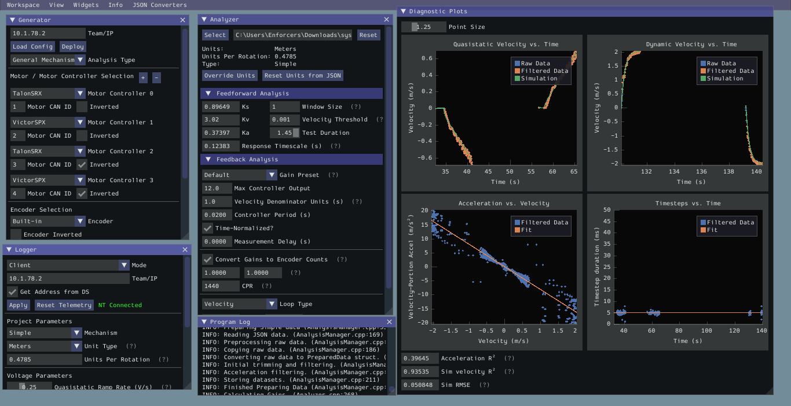Screen dimensions: 791x406
Task: Click the help marker next to Velocity Denominator Units
Action: point(357,201)
